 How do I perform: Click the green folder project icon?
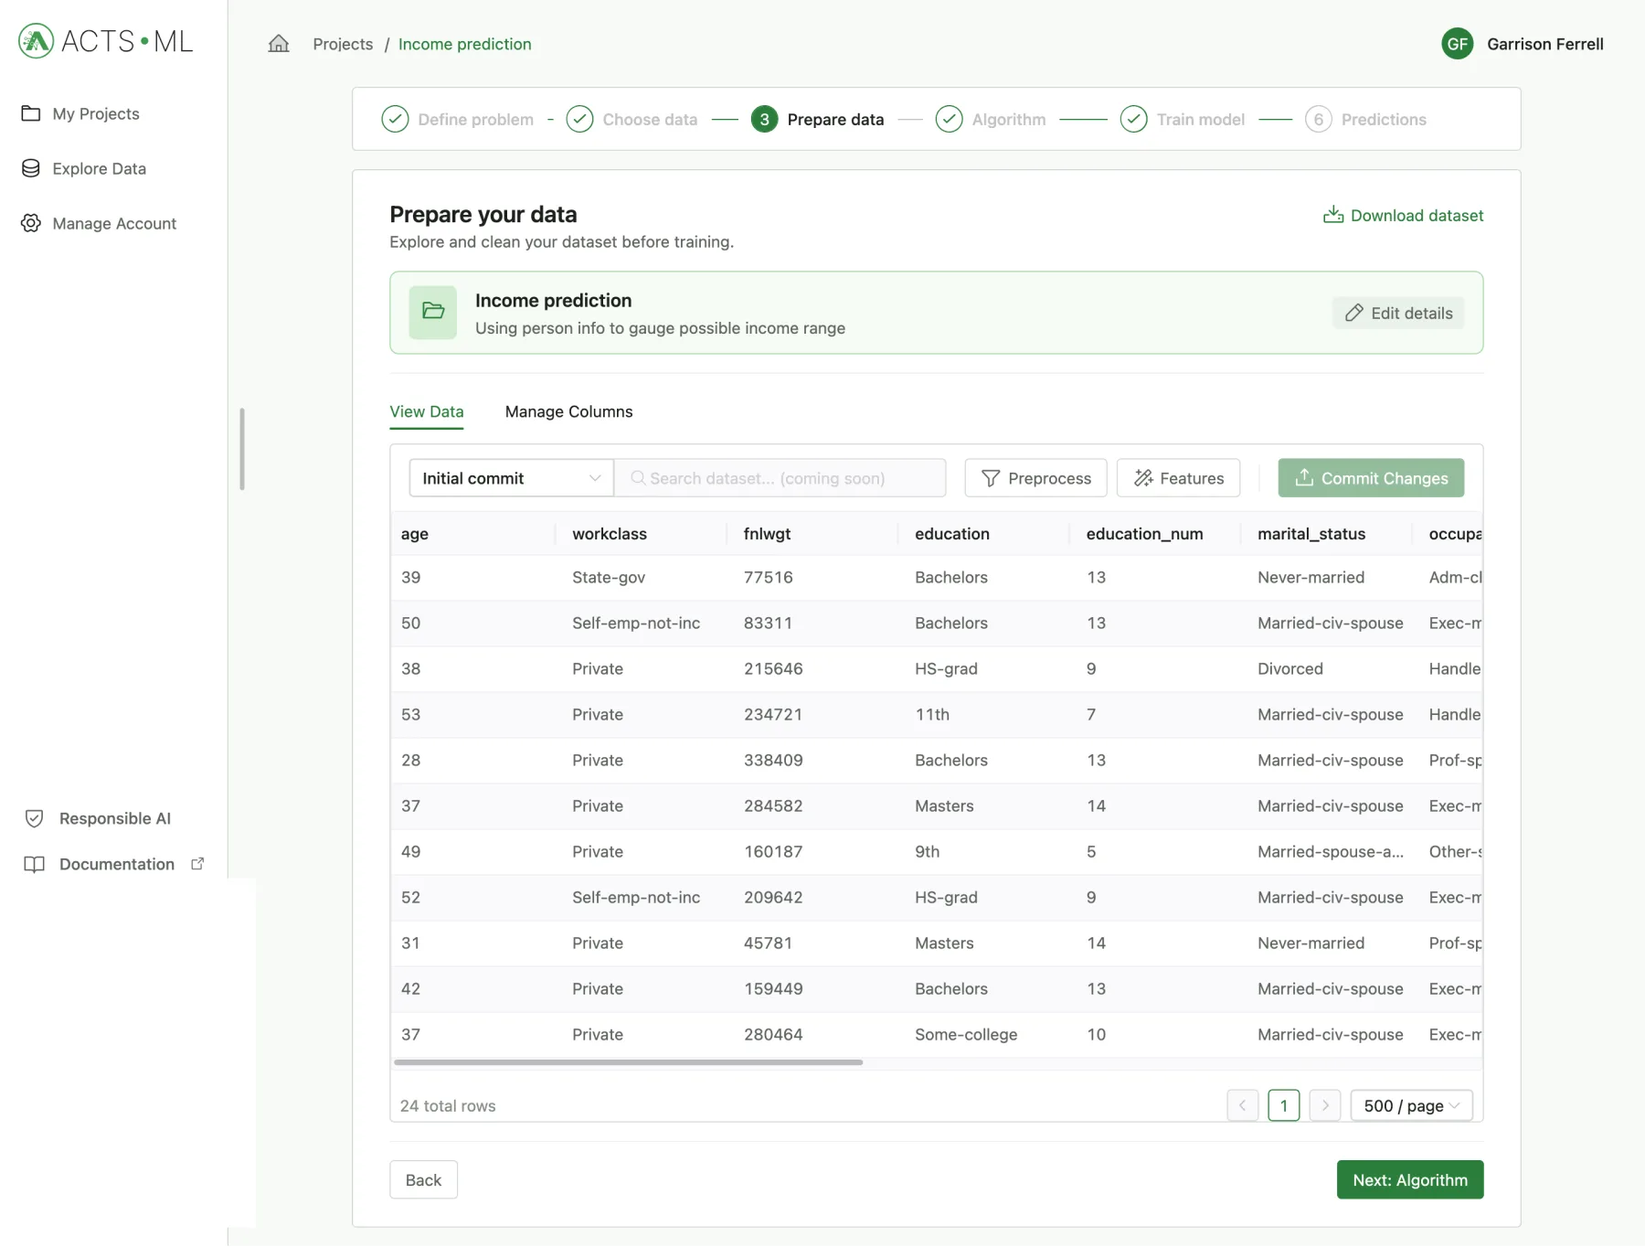click(x=433, y=313)
